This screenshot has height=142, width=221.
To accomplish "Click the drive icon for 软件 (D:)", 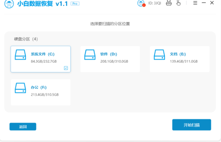I will (90, 55).
